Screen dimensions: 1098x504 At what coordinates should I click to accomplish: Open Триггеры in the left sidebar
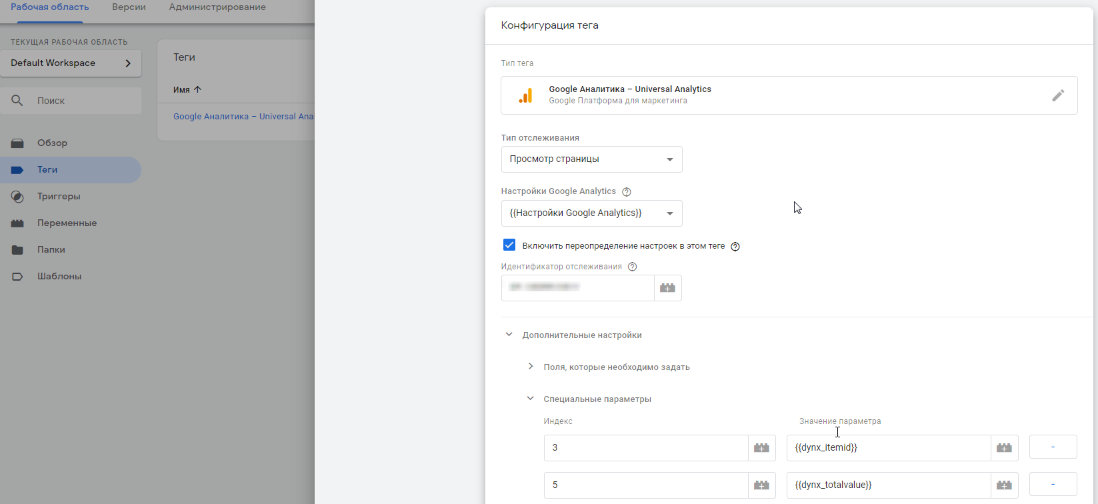[x=59, y=197]
